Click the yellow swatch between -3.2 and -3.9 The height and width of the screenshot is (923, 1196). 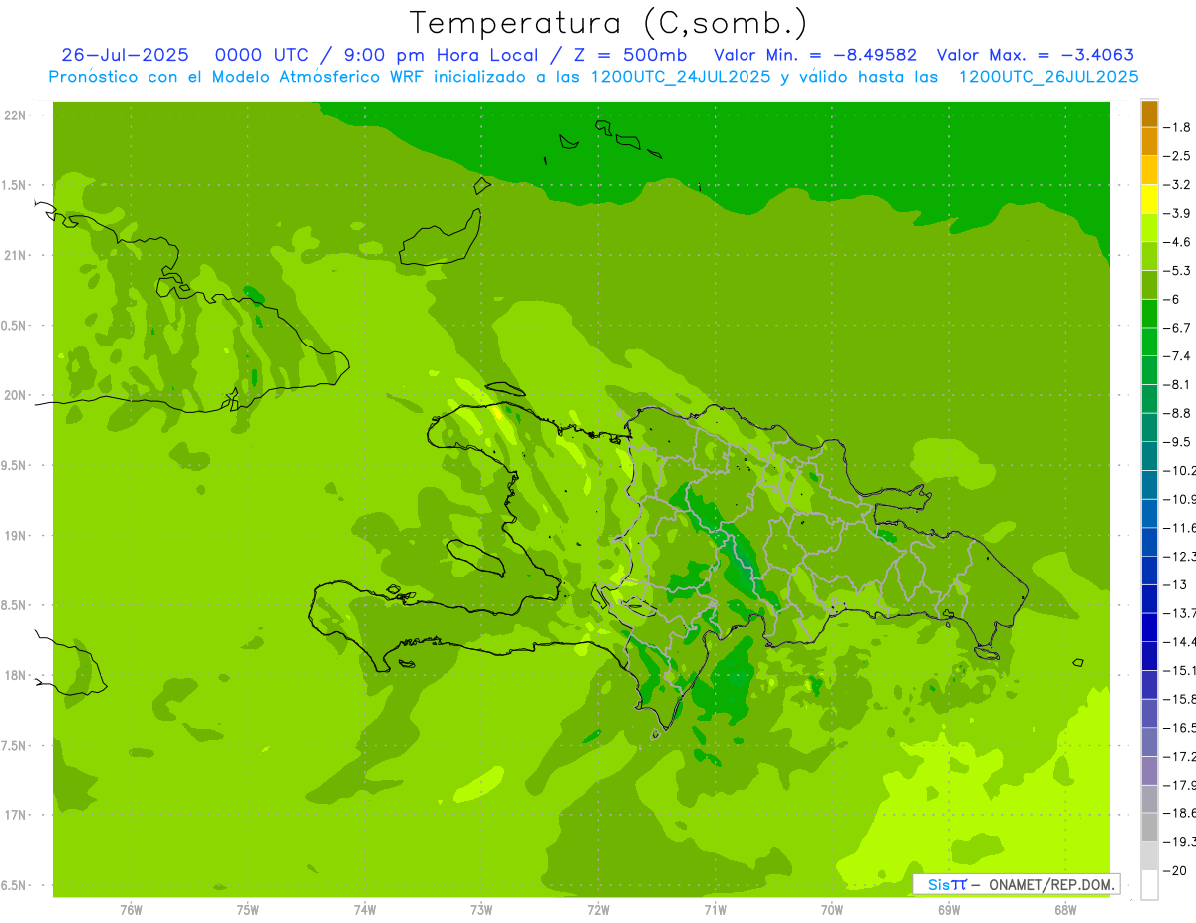pos(1149,199)
